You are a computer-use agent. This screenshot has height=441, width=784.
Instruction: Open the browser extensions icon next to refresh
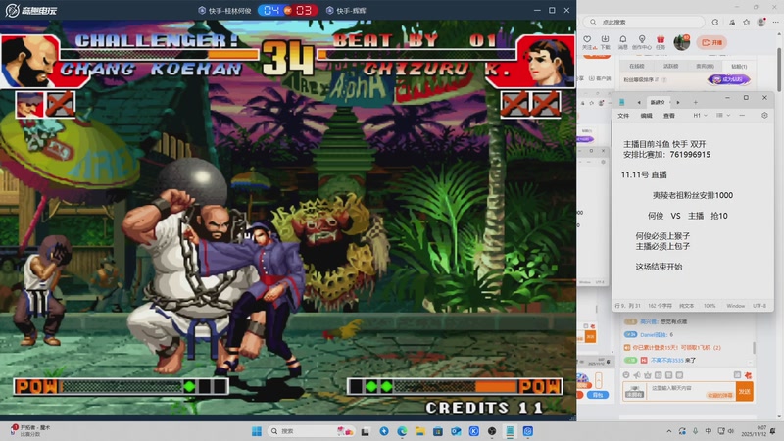pos(732,22)
